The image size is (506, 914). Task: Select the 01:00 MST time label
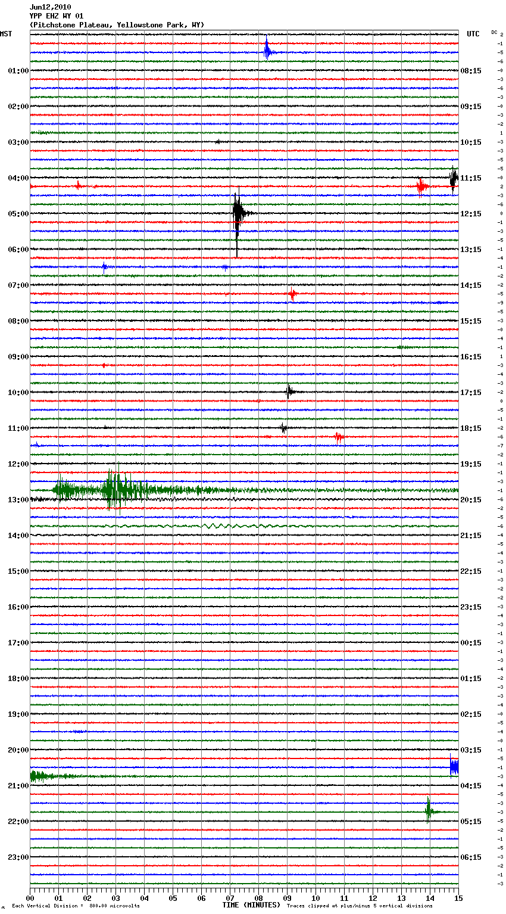click(18, 71)
